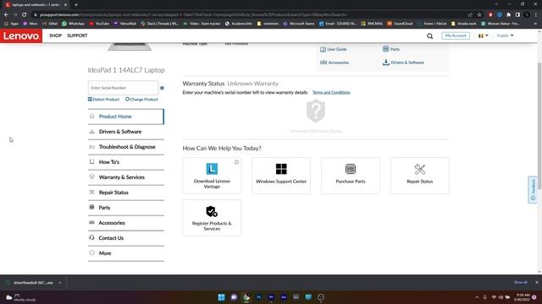The image size is (542, 304).
Task: Click Detect Product
Action: click(x=103, y=100)
